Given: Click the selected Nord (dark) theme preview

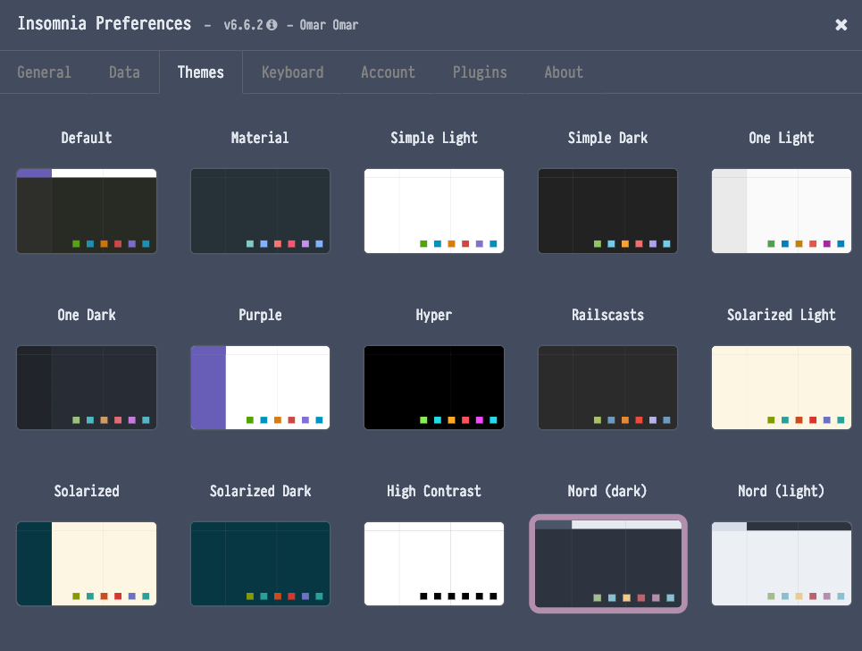Looking at the screenshot, I should pyautogui.click(x=608, y=564).
